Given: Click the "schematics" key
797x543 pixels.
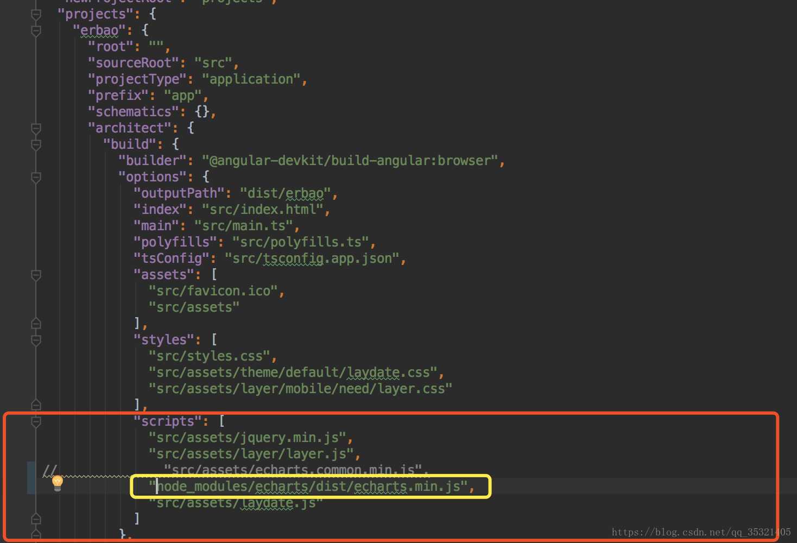Looking at the screenshot, I should [133, 112].
